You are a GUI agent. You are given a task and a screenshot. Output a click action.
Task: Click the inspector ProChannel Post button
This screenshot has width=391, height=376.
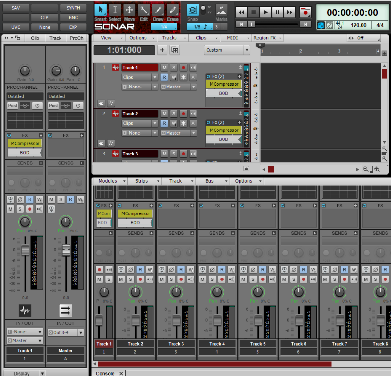[12, 105]
